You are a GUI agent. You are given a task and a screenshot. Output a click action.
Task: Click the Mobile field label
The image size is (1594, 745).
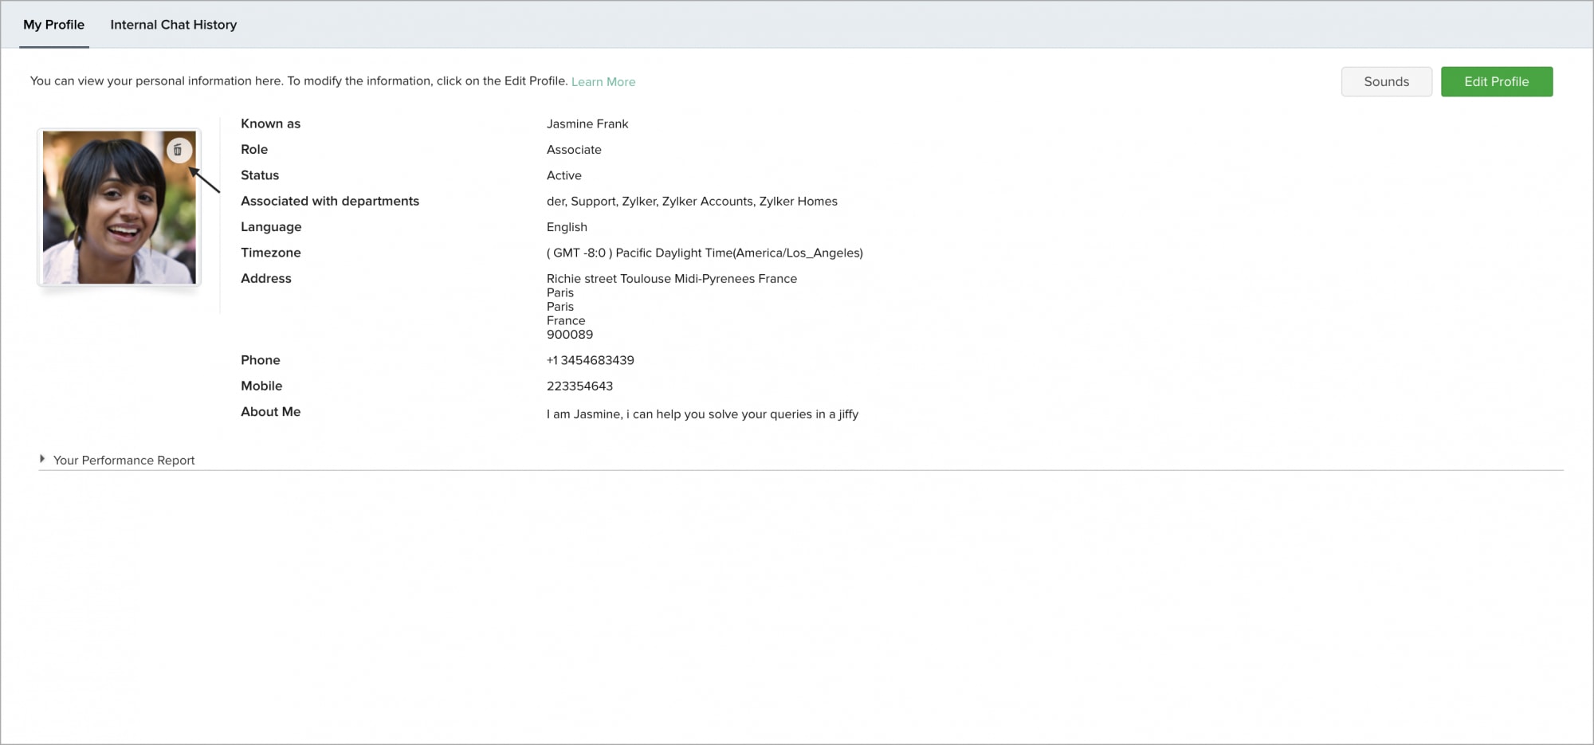[x=261, y=386]
